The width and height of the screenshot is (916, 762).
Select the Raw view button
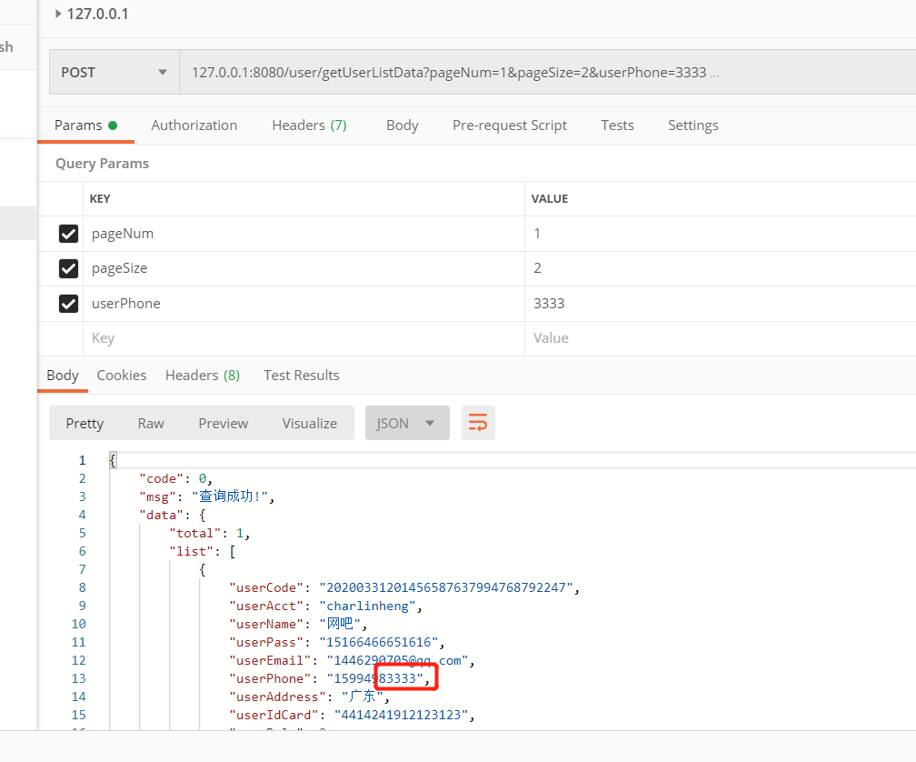click(x=151, y=423)
